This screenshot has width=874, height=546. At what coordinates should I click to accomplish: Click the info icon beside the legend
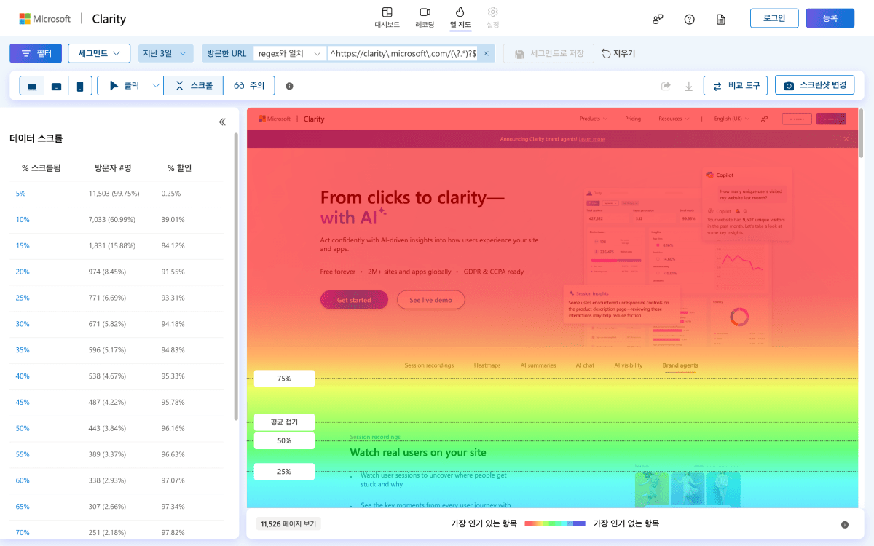pyautogui.click(x=845, y=524)
